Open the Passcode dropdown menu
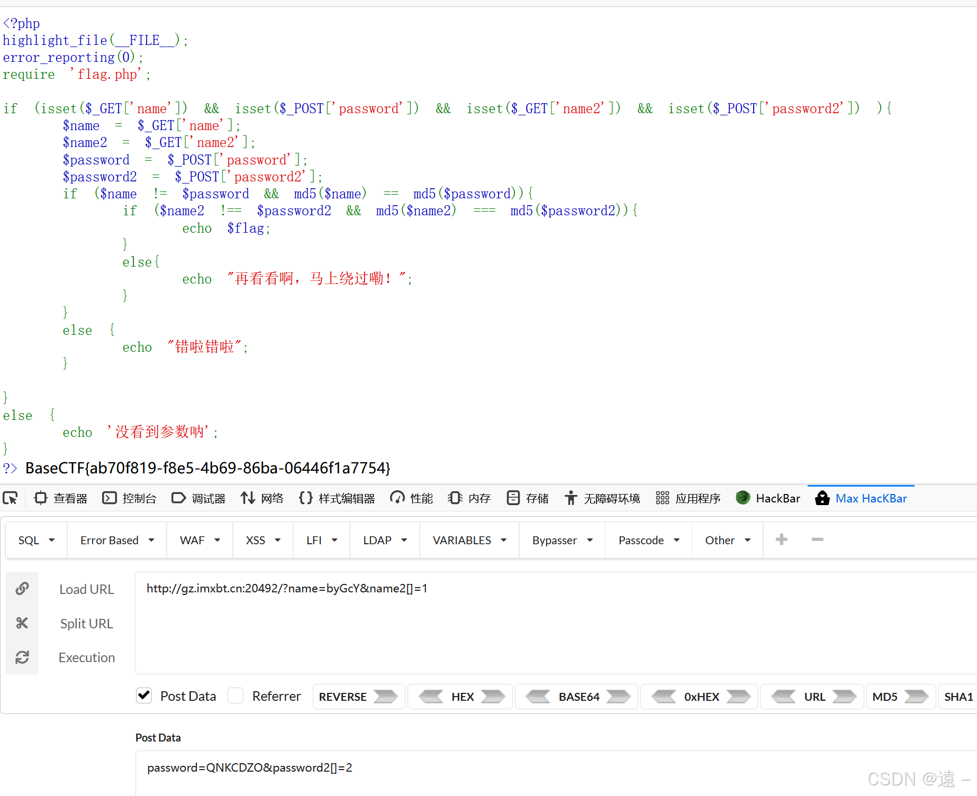This screenshot has width=977, height=796. point(647,540)
